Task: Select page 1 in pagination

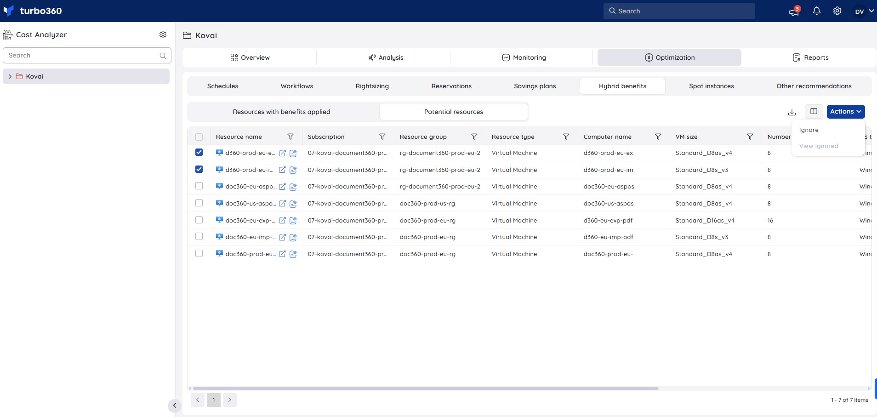Action: (214, 400)
